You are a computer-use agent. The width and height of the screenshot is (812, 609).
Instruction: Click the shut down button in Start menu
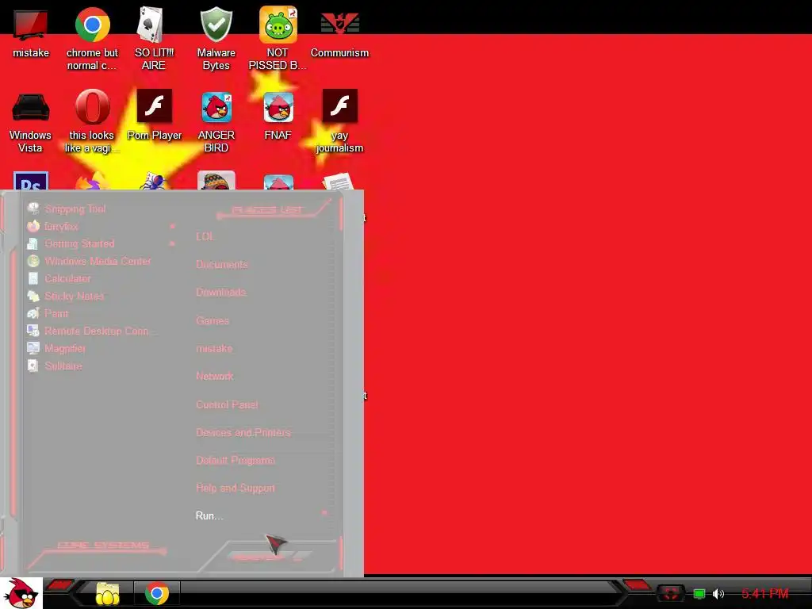click(259, 557)
